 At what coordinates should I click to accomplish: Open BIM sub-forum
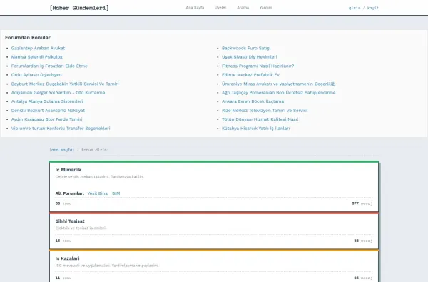116,193
